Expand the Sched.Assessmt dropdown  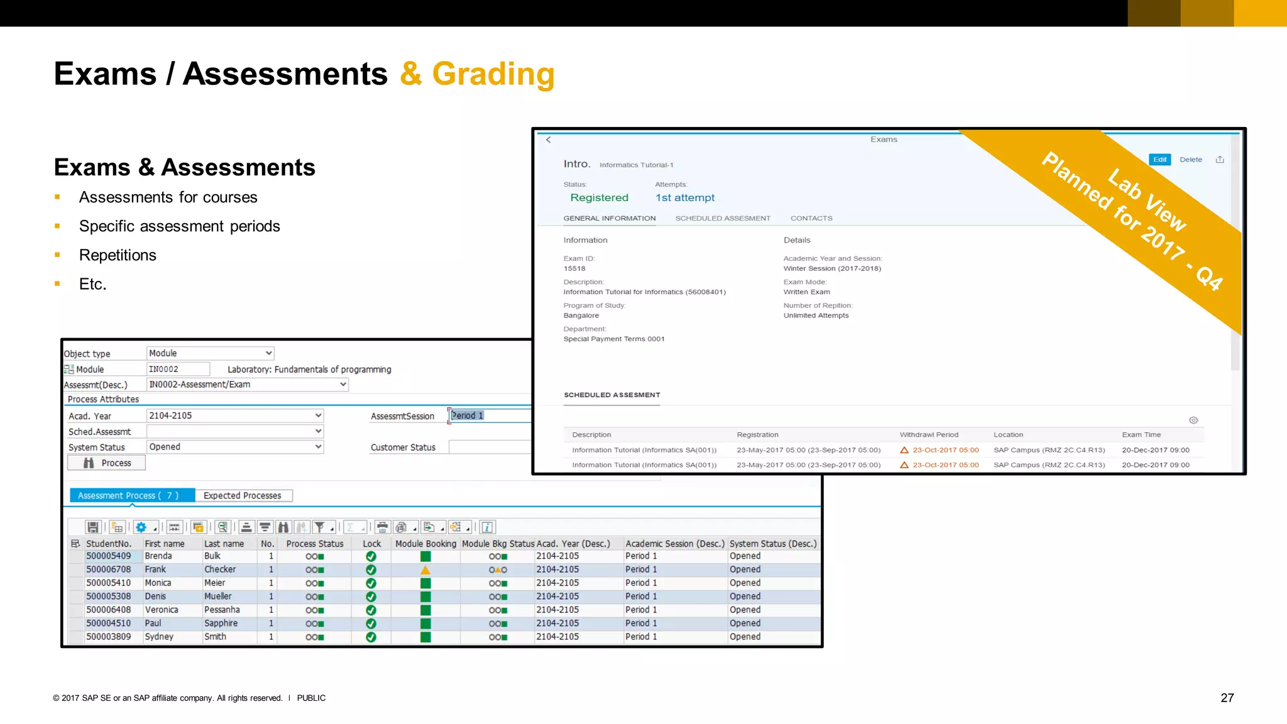(318, 431)
